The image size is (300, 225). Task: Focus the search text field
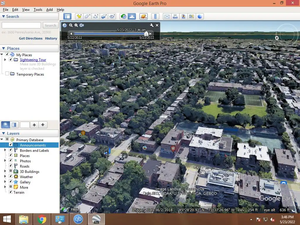click(x=21, y=25)
